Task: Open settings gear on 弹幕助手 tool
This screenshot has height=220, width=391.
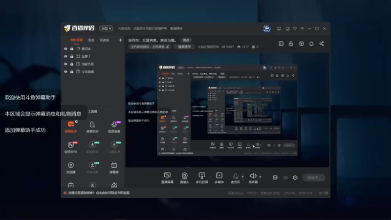Action: coord(76,121)
